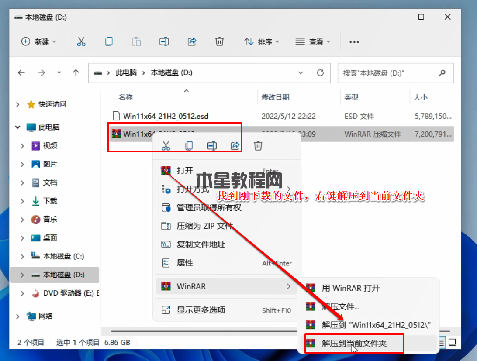The height and width of the screenshot is (361, 477).
Task: Click the Copy icon in the toolbar
Action: [109, 41]
